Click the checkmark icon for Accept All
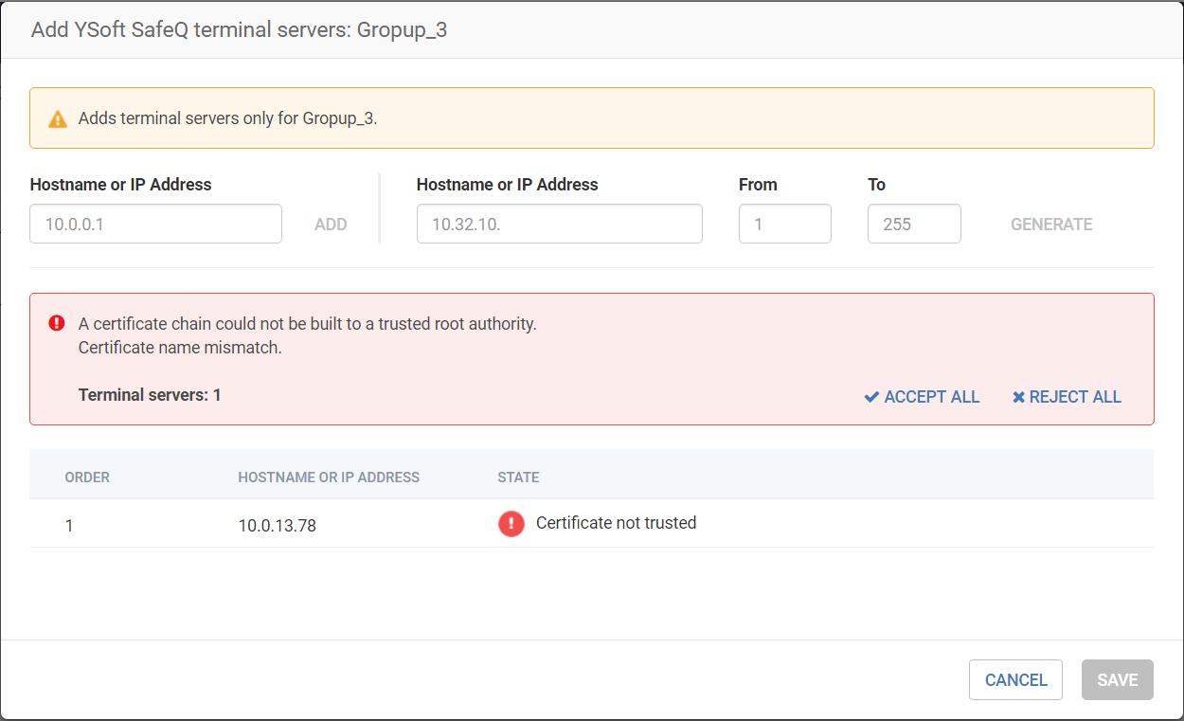The image size is (1184, 721). (871, 397)
